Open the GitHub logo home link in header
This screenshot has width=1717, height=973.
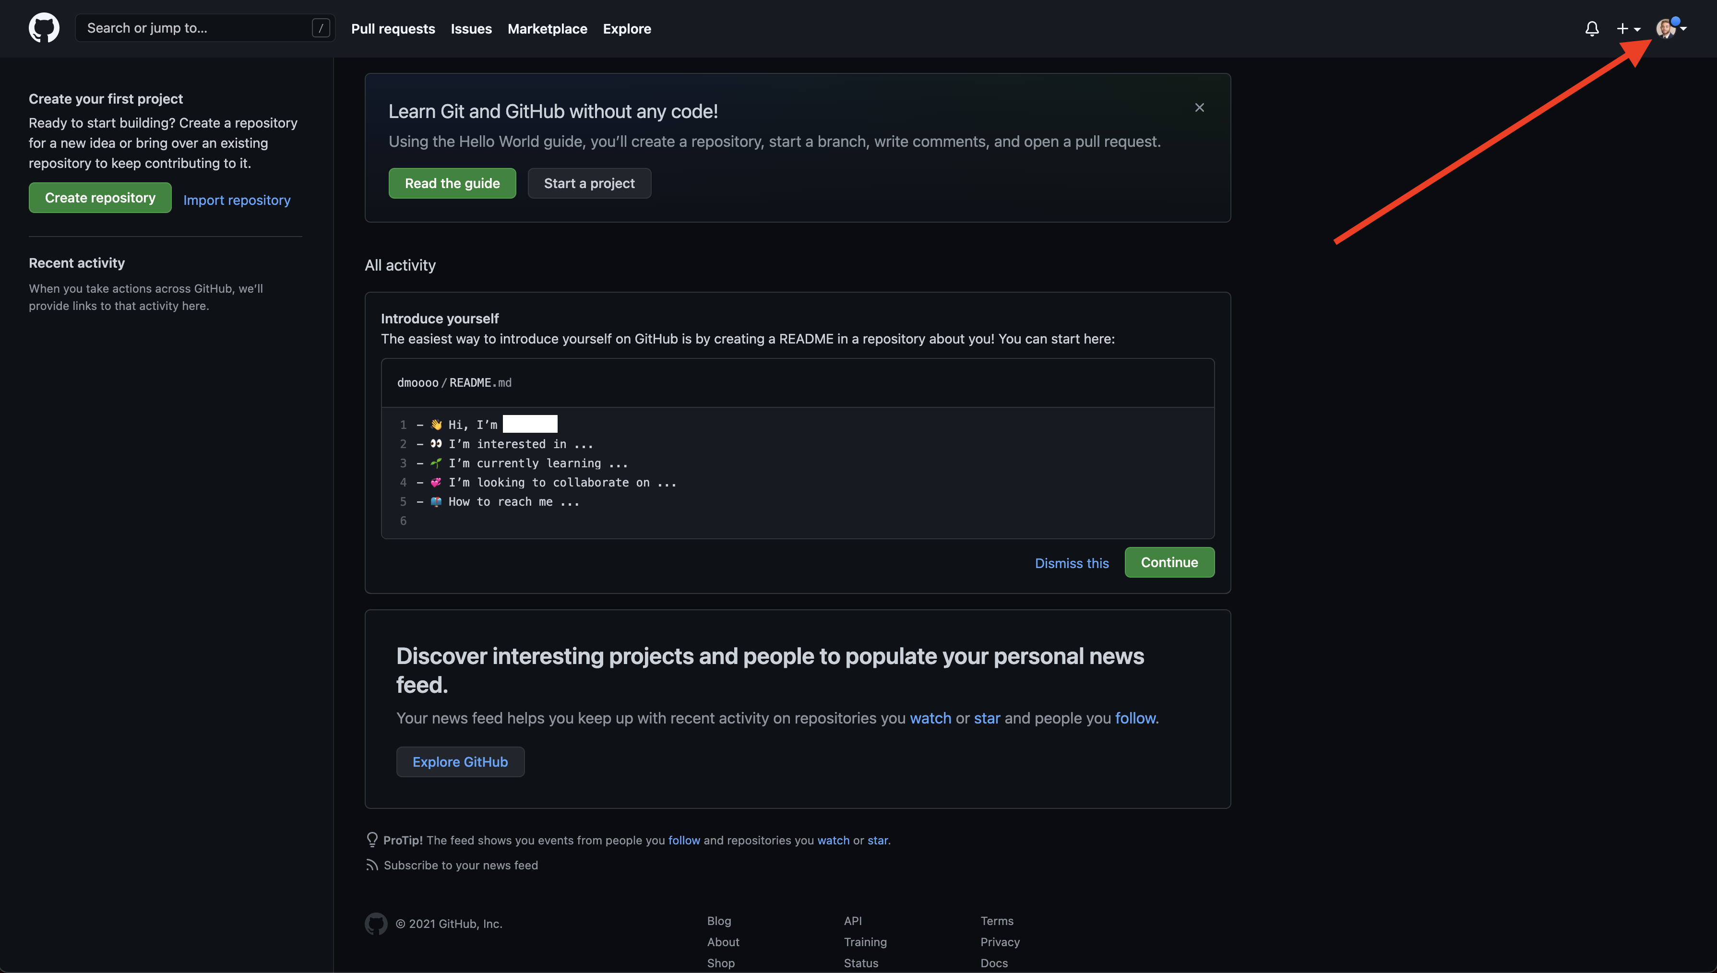tap(44, 28)
